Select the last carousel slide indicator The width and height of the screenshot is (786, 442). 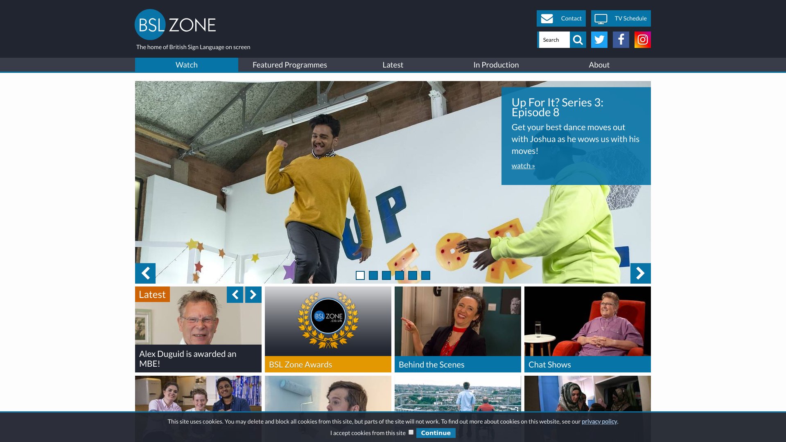pos(426,275)
